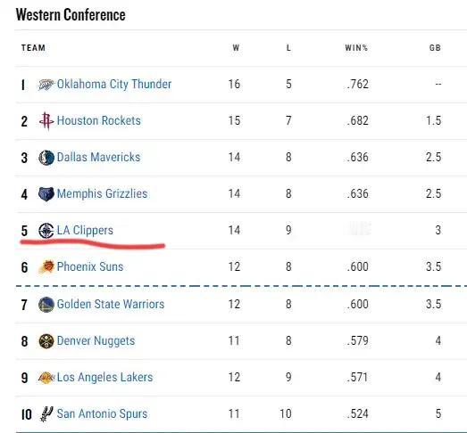Select the Dallas Mavericks logo
Viewport: 467px width, 433px height.
point(46,158)
